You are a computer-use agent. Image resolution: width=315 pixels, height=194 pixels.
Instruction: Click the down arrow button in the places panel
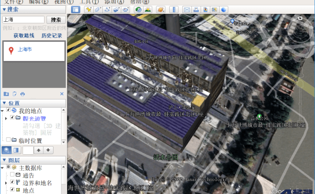pyautogui.click(x=48, y=150)
